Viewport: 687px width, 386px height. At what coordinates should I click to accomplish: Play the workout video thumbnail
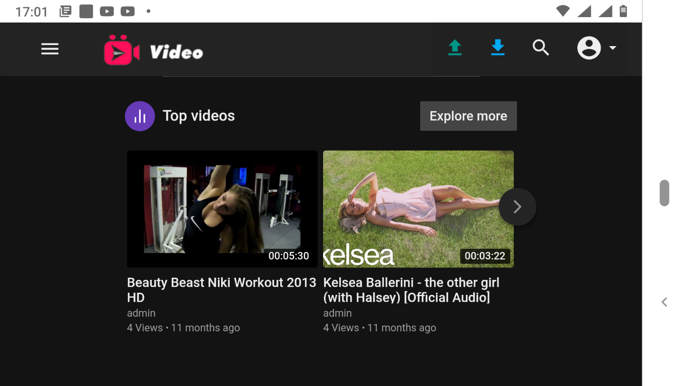pyautogui.click(x=222, y=209)
